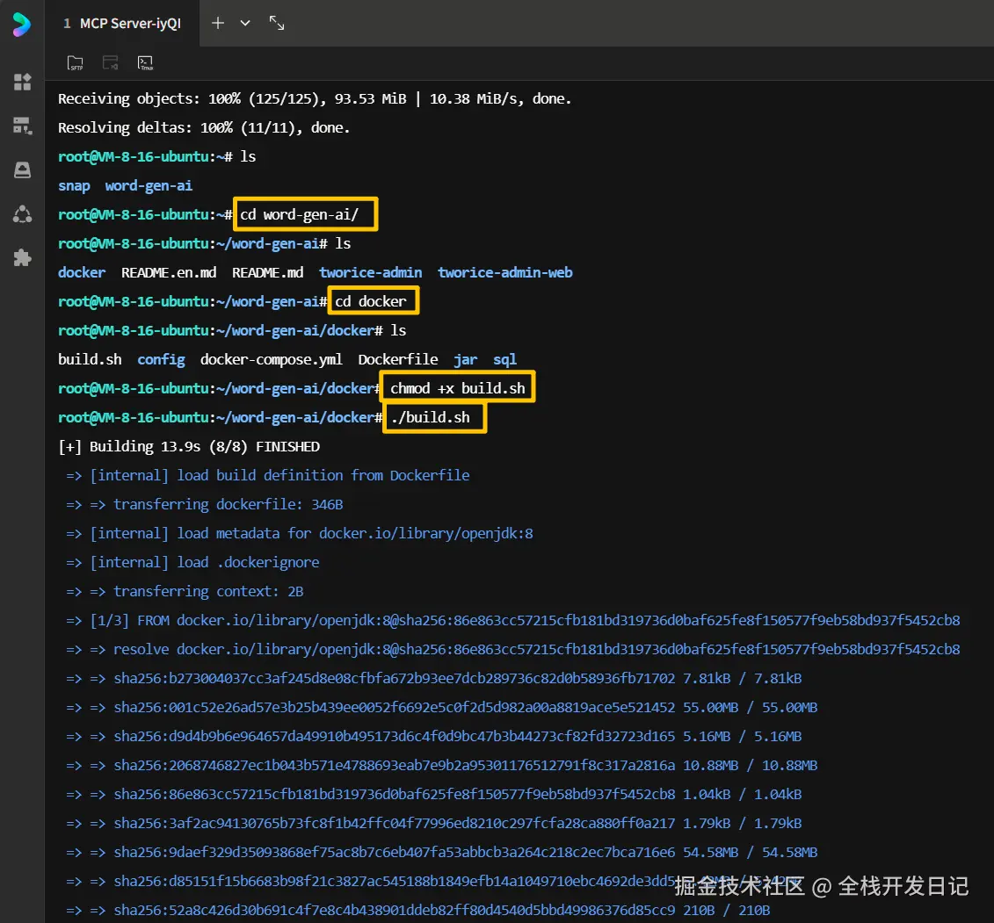Open the SFTP file browser icon
The width and height of the screenshot is (994, 923).
pos(75,62)
